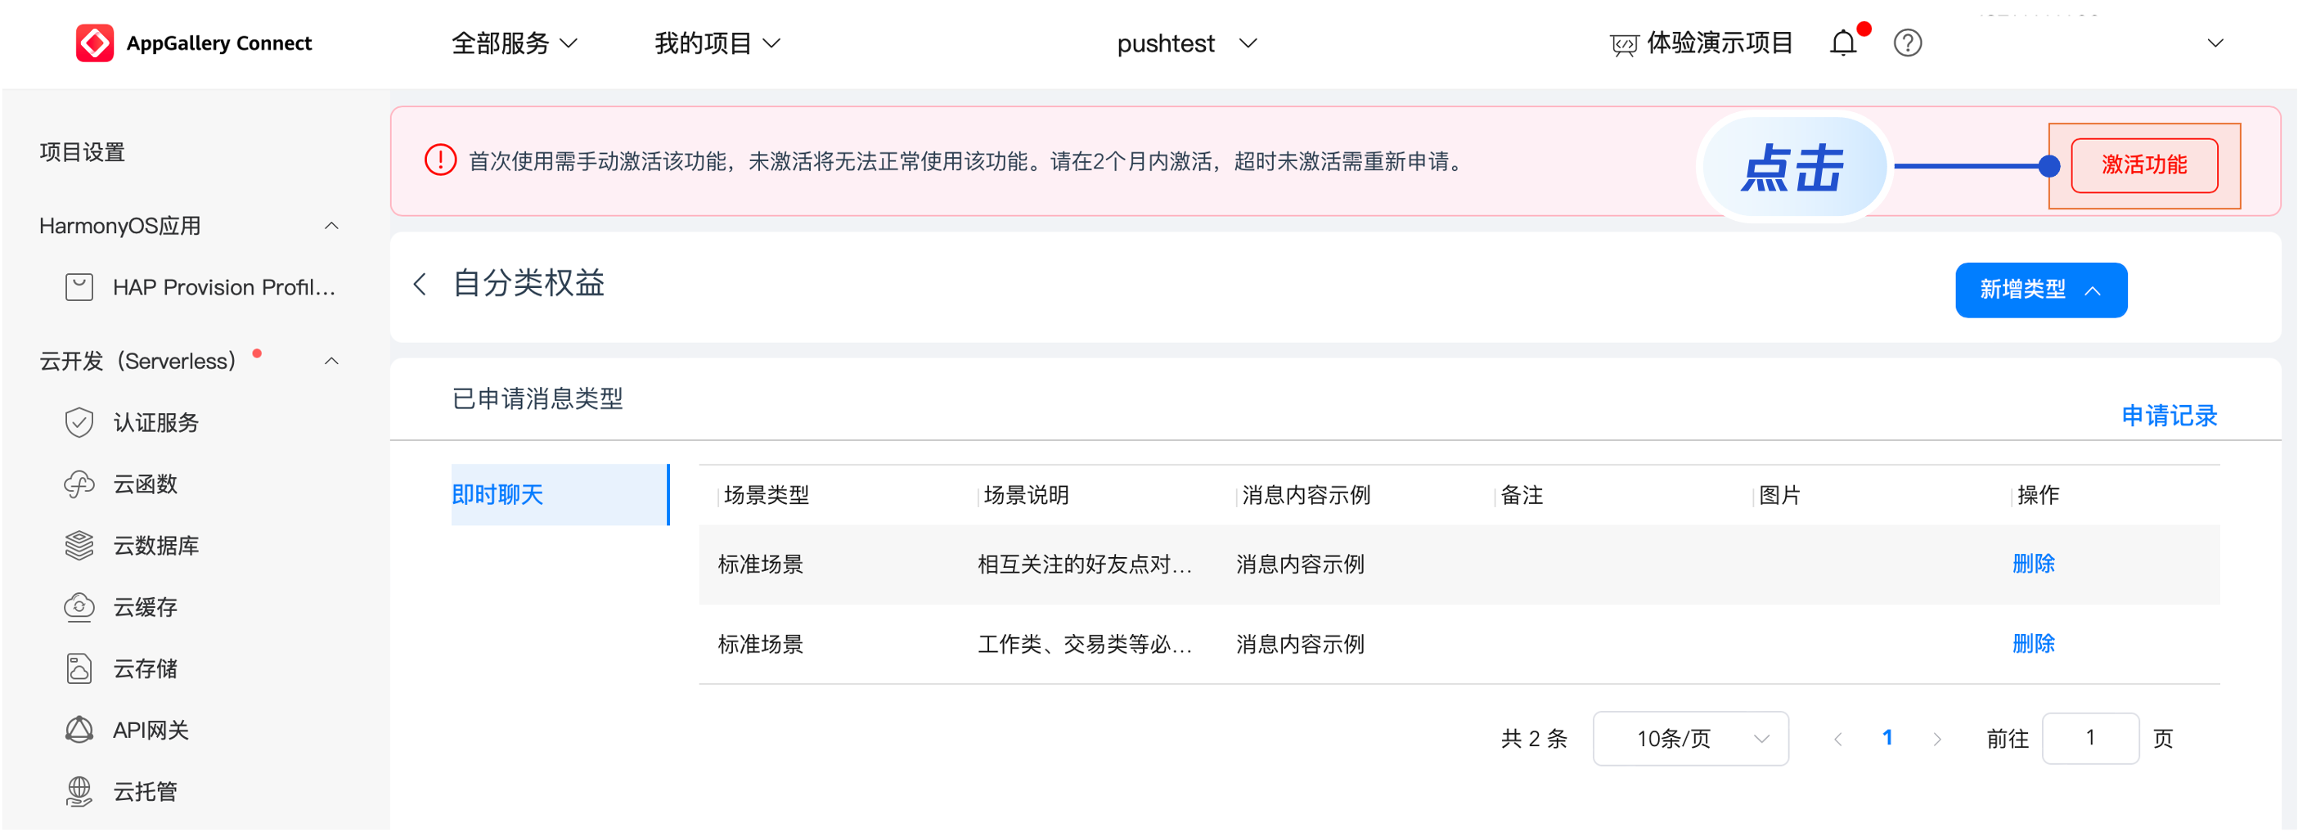2298x832 pixels.
Task: Click 相互关注的好友点对… description cell
Action: click(1085, 564)
